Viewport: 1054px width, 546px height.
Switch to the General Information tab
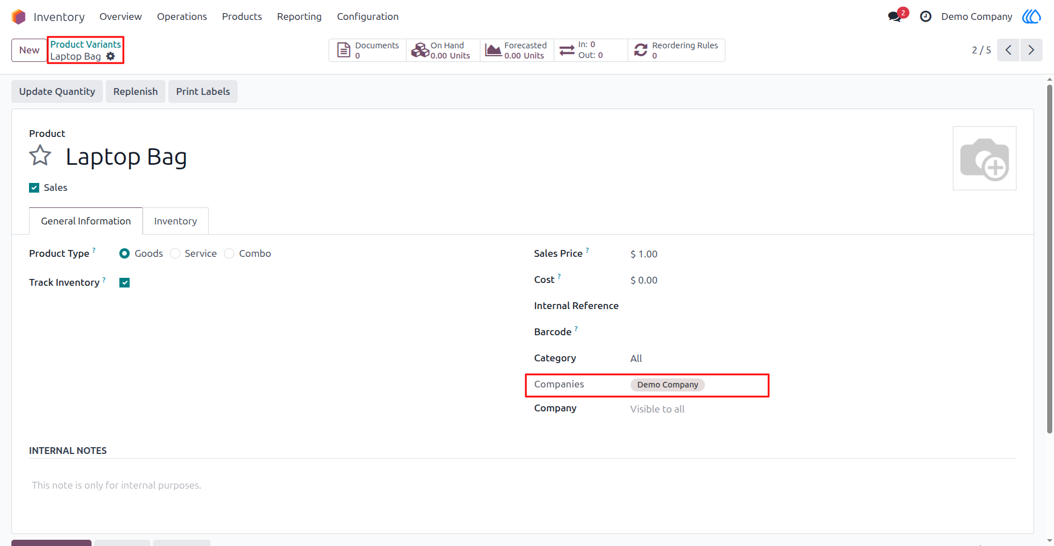86,221
